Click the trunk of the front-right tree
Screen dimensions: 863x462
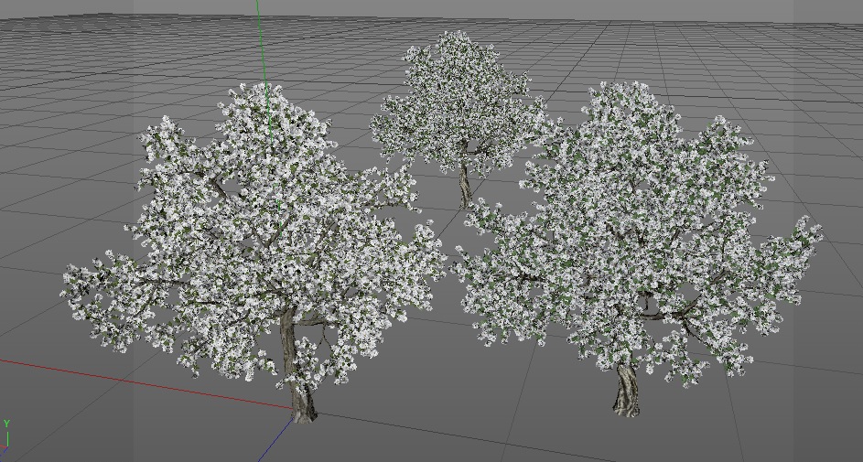[x=626, y=390]
